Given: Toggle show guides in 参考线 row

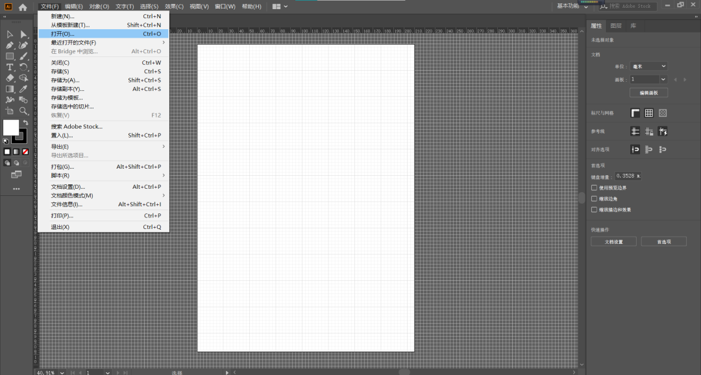Looking at the screenshot, I should [x=635, y=132].
